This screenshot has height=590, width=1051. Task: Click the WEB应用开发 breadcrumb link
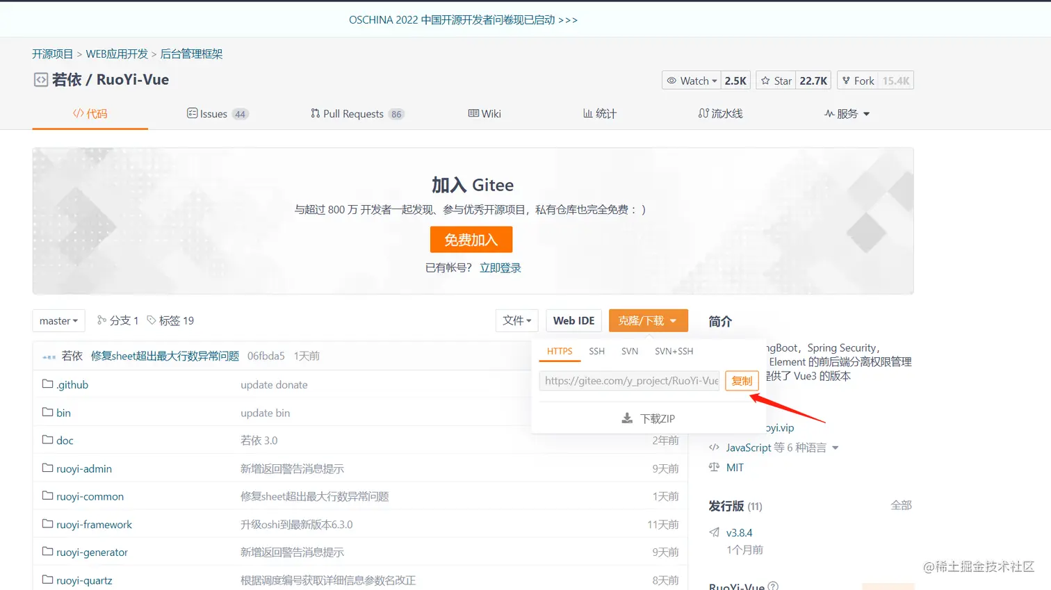coord(117,54)
